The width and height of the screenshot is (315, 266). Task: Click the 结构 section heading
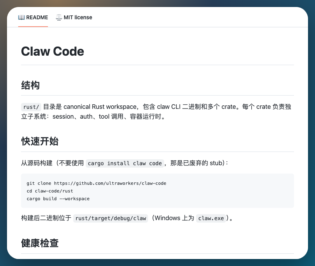coord(30,85)
